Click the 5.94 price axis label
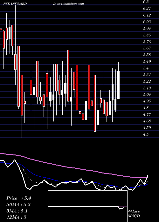 147,29
